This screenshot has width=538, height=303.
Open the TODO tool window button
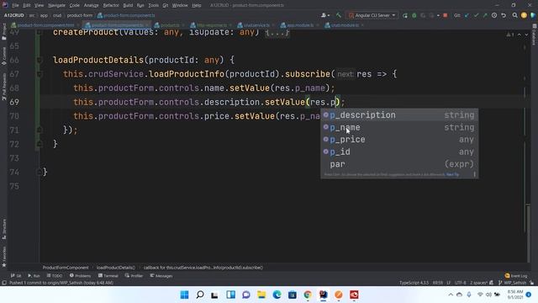pos(55,275)
